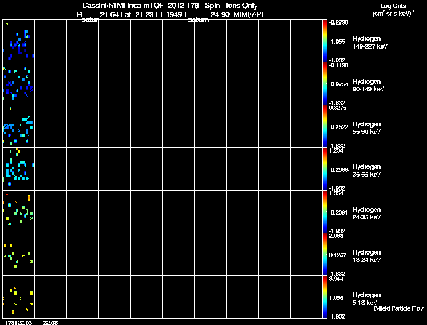
Task: Select the '-1.055' color scale midpoint value
Action: [x=337, y=42]
